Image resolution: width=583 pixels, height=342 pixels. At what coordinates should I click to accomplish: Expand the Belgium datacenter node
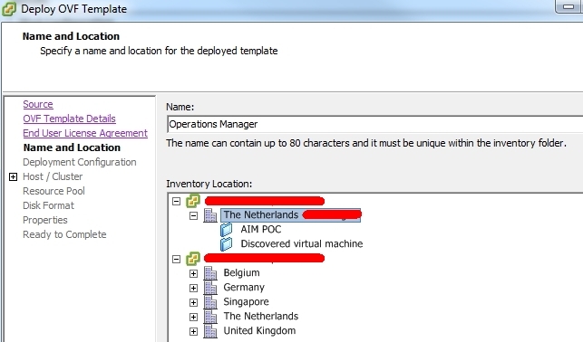click(x=193, y=274)
